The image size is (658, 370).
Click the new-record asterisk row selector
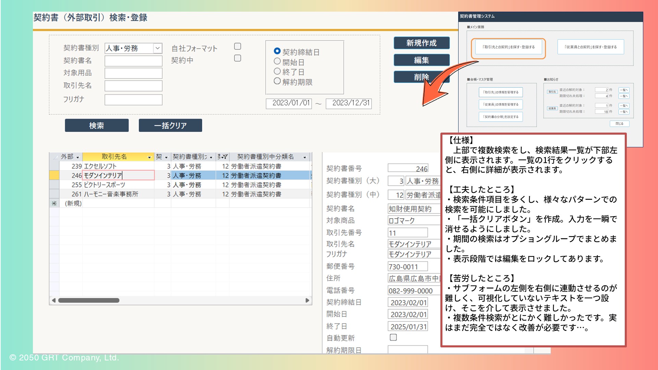pos(54,203)
